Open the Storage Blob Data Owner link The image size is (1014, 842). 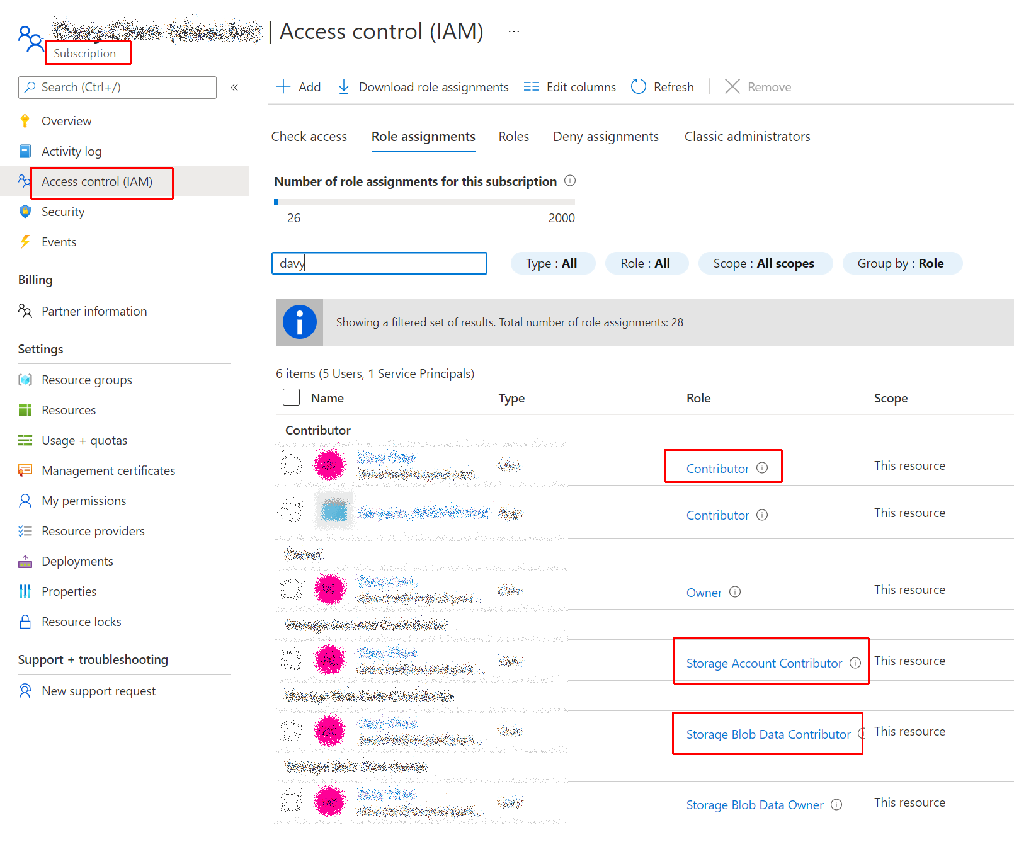pos(755,805)
